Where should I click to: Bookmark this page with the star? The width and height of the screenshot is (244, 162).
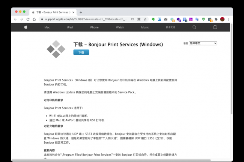coord(145,19)
